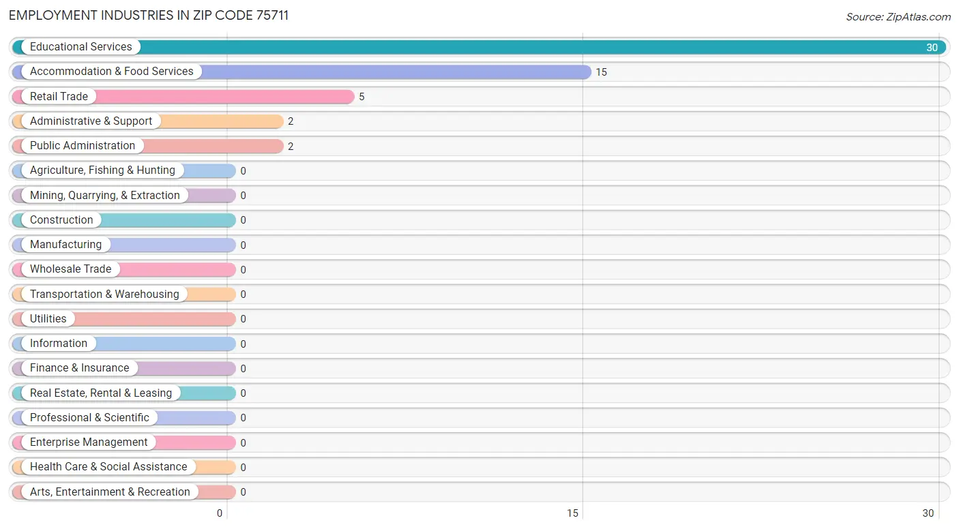959x529 pixels.
Task: Click Arts, Entertainment & Recreation label
Action: click(110, 492)
